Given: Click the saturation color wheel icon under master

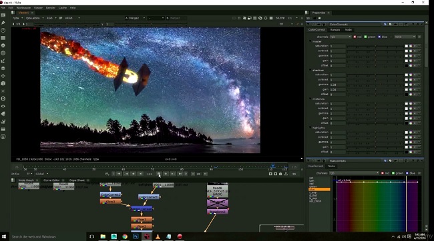Looking at the screenshot, I should click(411, 46).
